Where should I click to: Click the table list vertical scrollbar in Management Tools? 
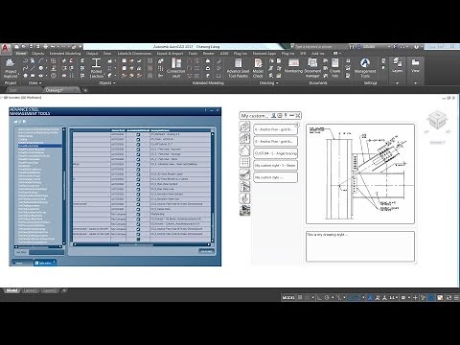64,186
